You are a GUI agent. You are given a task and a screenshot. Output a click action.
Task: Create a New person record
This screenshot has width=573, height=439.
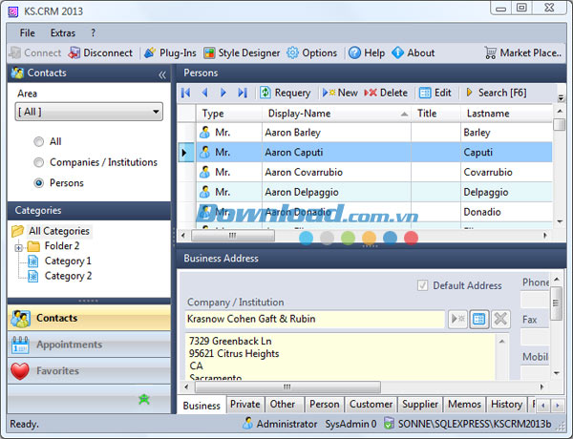pyautogui.click(x=340, y=93)
